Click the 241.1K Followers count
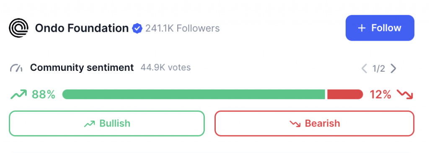Viewport: 429px width, 153px height. (183, 28)
